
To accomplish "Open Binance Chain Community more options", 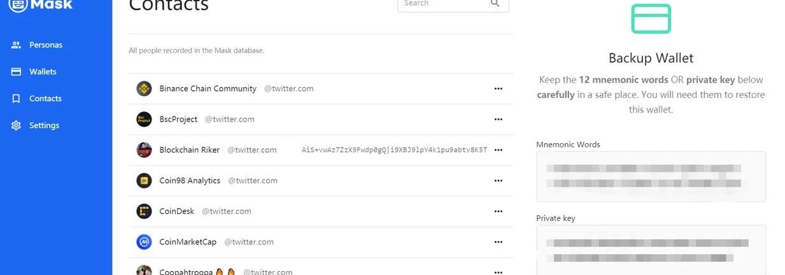I will 498,89.
